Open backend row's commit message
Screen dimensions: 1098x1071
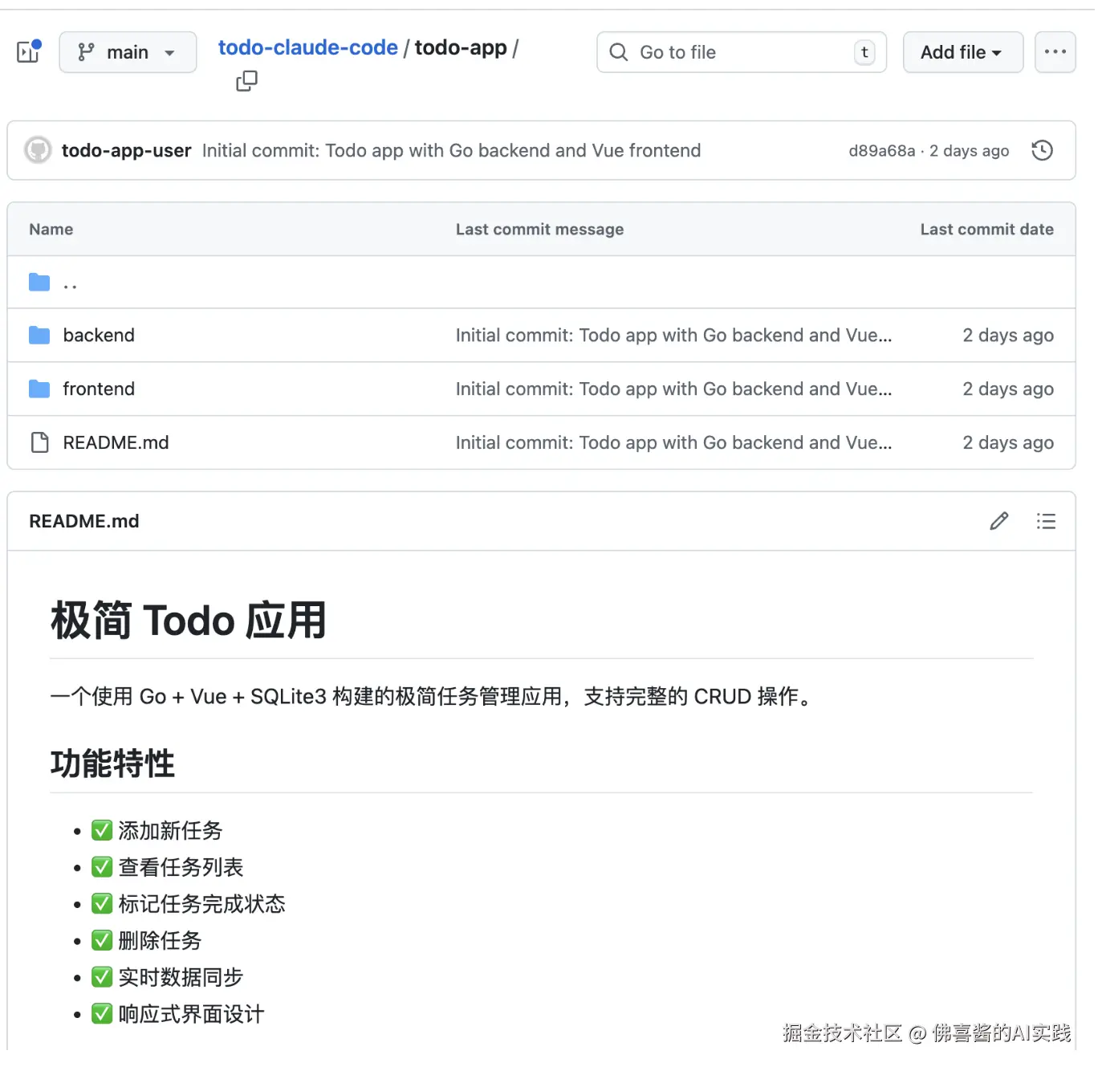[x=673, y=335]
